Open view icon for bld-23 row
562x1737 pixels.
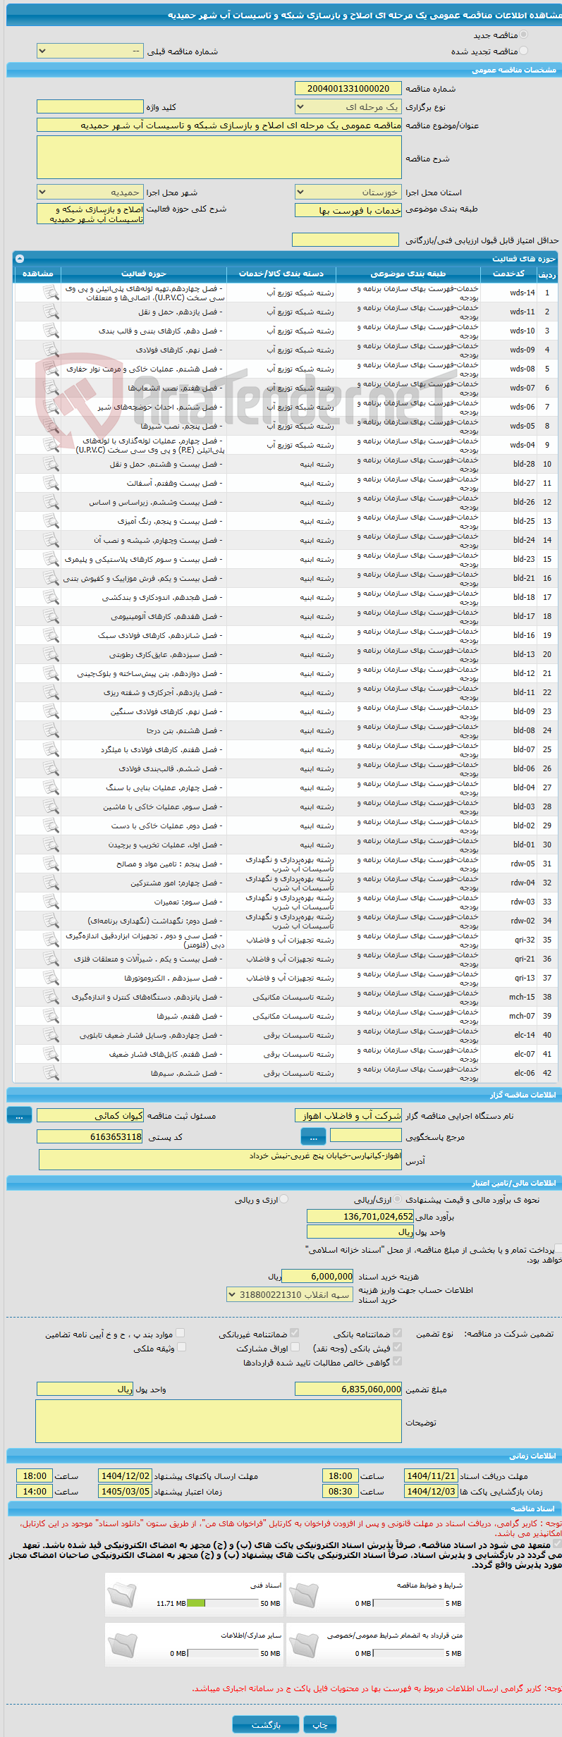51,559
